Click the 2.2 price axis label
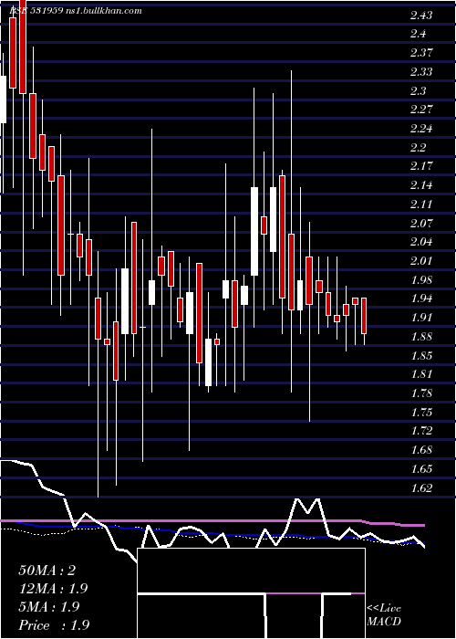 point(418,147)
